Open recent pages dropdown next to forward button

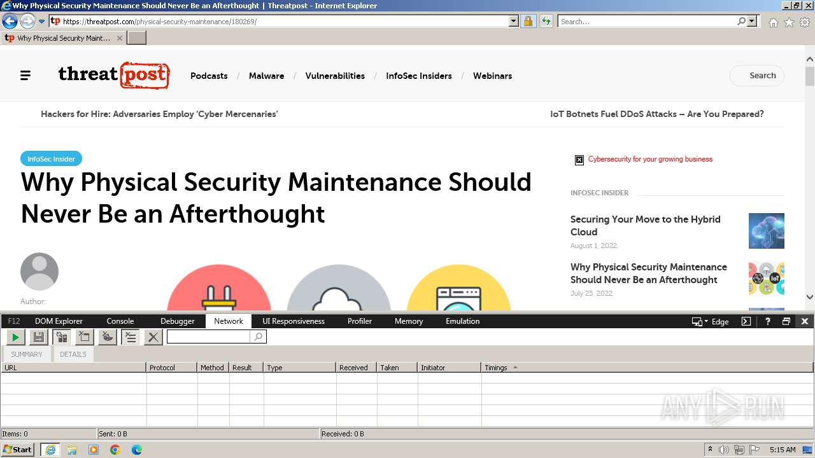(x=41, y=22)
